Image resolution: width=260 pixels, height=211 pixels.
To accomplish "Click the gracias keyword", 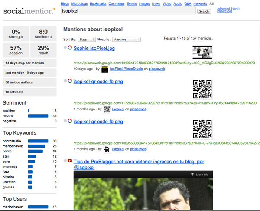I will tap(8, 187).
